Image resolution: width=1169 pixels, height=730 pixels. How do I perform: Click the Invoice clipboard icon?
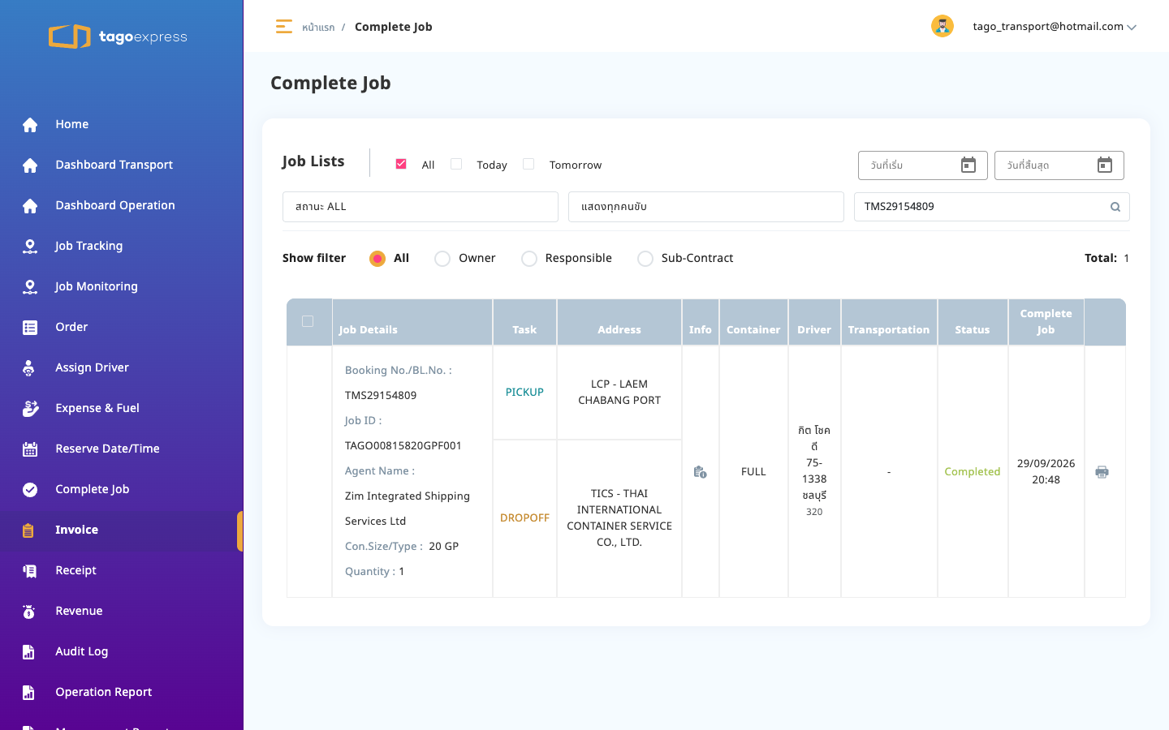(x=28, y=530)
